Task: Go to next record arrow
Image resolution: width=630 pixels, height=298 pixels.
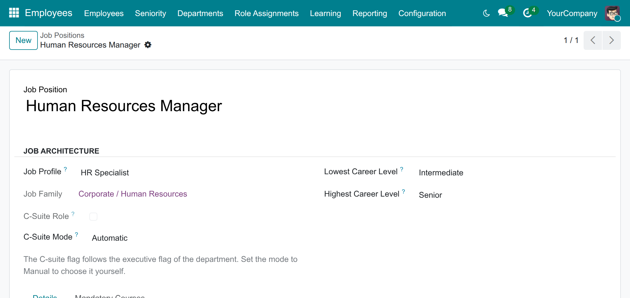Action: pos(612,40)
